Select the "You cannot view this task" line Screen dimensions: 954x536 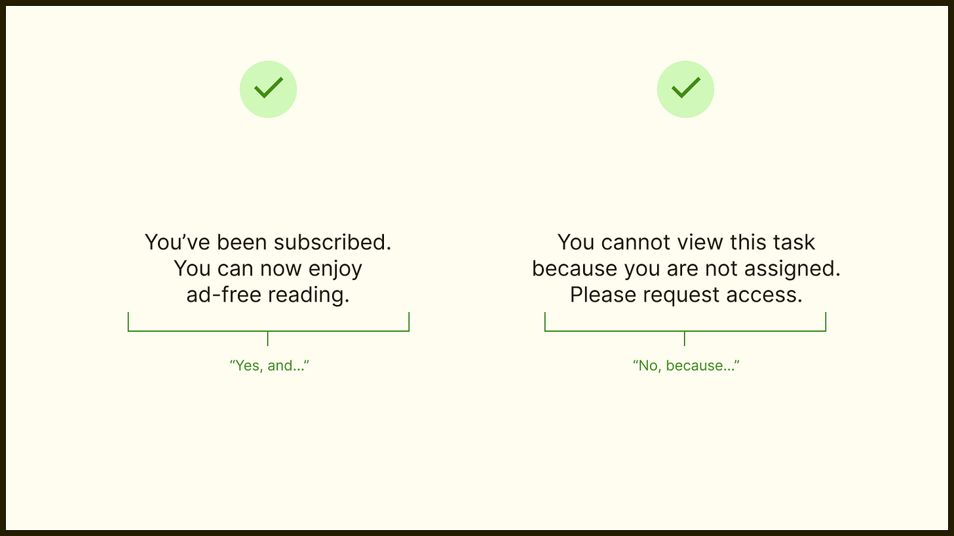pyautogui.click(x=686, y=242)
